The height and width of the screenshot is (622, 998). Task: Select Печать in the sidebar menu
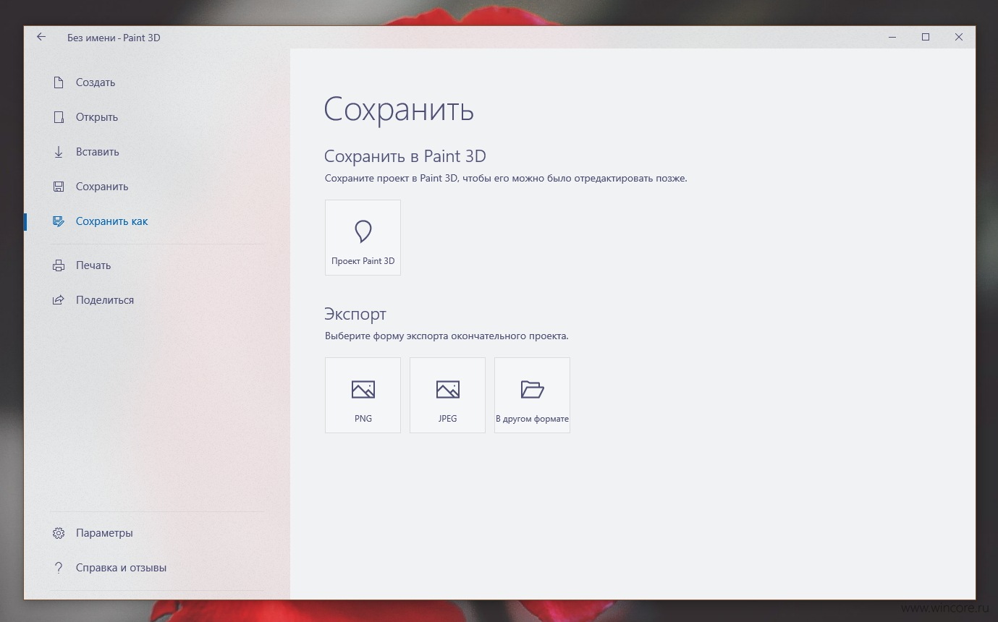point(93,265)
